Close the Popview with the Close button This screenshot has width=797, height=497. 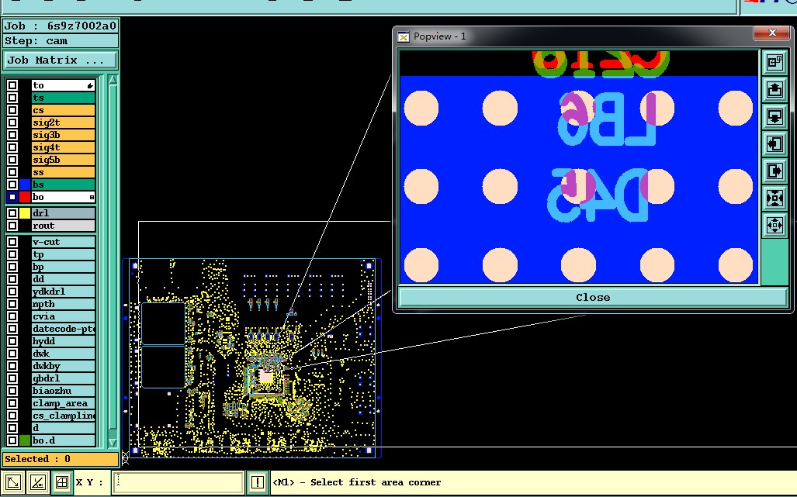[x=593, y=298]
